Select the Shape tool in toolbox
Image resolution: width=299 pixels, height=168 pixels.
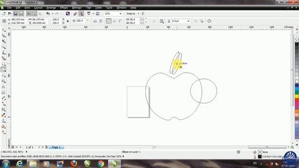click(3, 35)
